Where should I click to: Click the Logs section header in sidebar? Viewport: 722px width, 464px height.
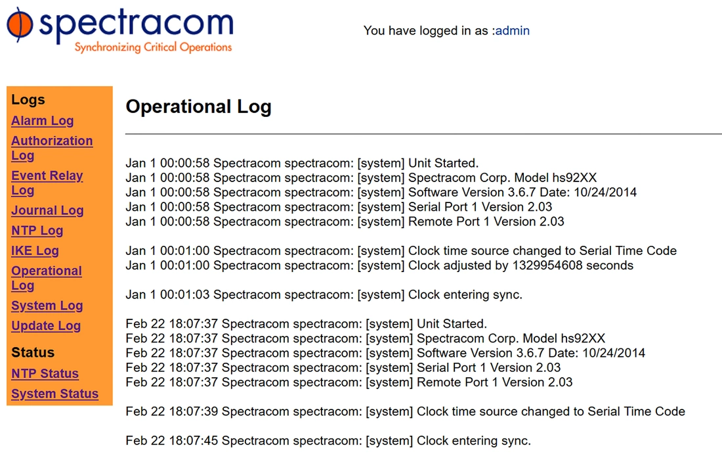[28, 100]
